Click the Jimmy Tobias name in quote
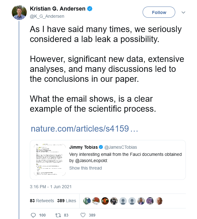Viewport: 197px width, 219px height. pos(83,147)
